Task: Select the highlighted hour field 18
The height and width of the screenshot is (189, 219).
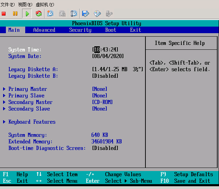Action: (97, 50)
